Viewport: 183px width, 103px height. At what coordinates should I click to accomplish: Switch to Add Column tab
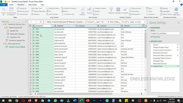point(33,5)
